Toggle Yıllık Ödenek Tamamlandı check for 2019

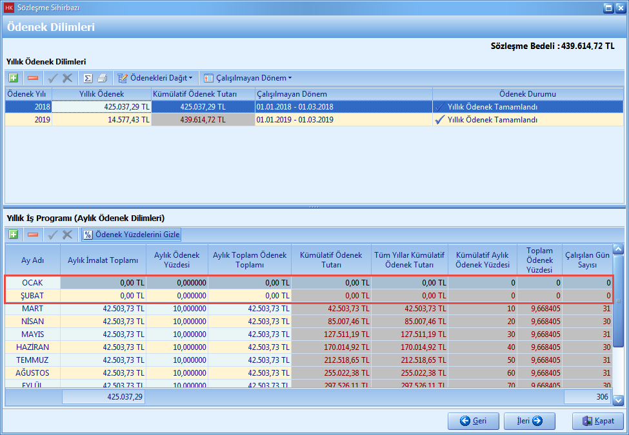pos(440,120)
